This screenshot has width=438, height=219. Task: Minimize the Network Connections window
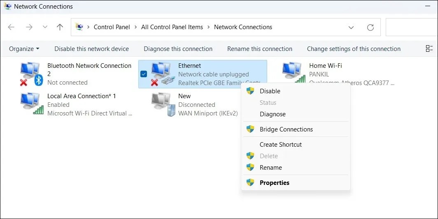click(428, 6)
